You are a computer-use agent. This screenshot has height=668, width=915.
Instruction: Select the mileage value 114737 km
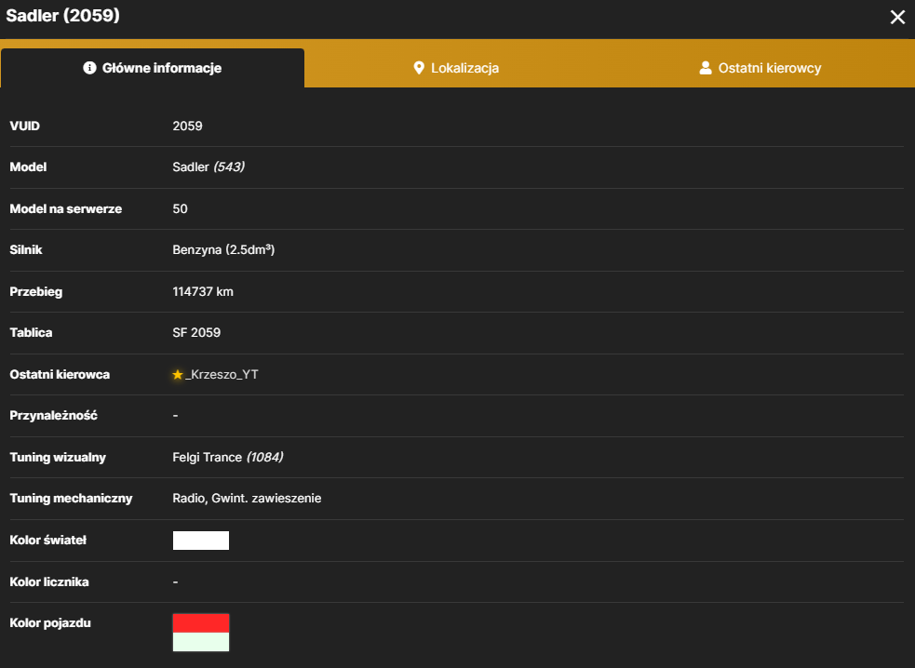[203, 292]
